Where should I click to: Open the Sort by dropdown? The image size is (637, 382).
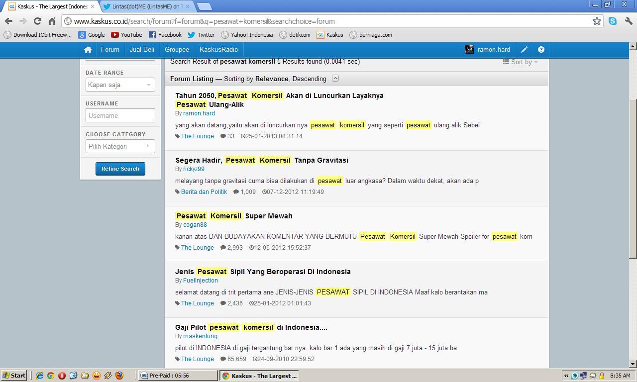[520, 62]
